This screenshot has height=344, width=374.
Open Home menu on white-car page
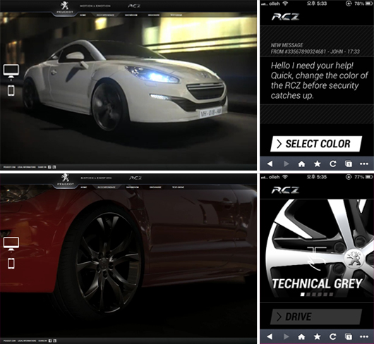click(x=83, y=15)
